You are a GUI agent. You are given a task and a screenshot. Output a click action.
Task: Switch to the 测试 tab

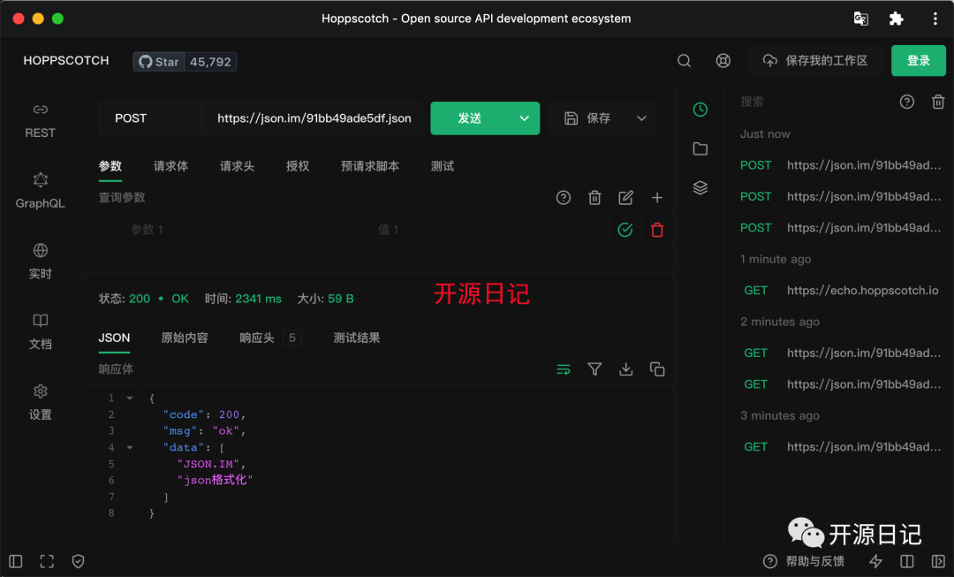(443, 166)
